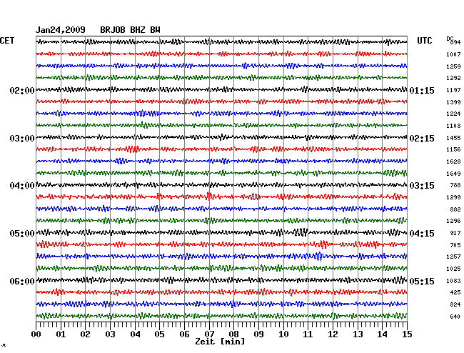
Task: Click the DC value "425"
Action: (455, 292)
